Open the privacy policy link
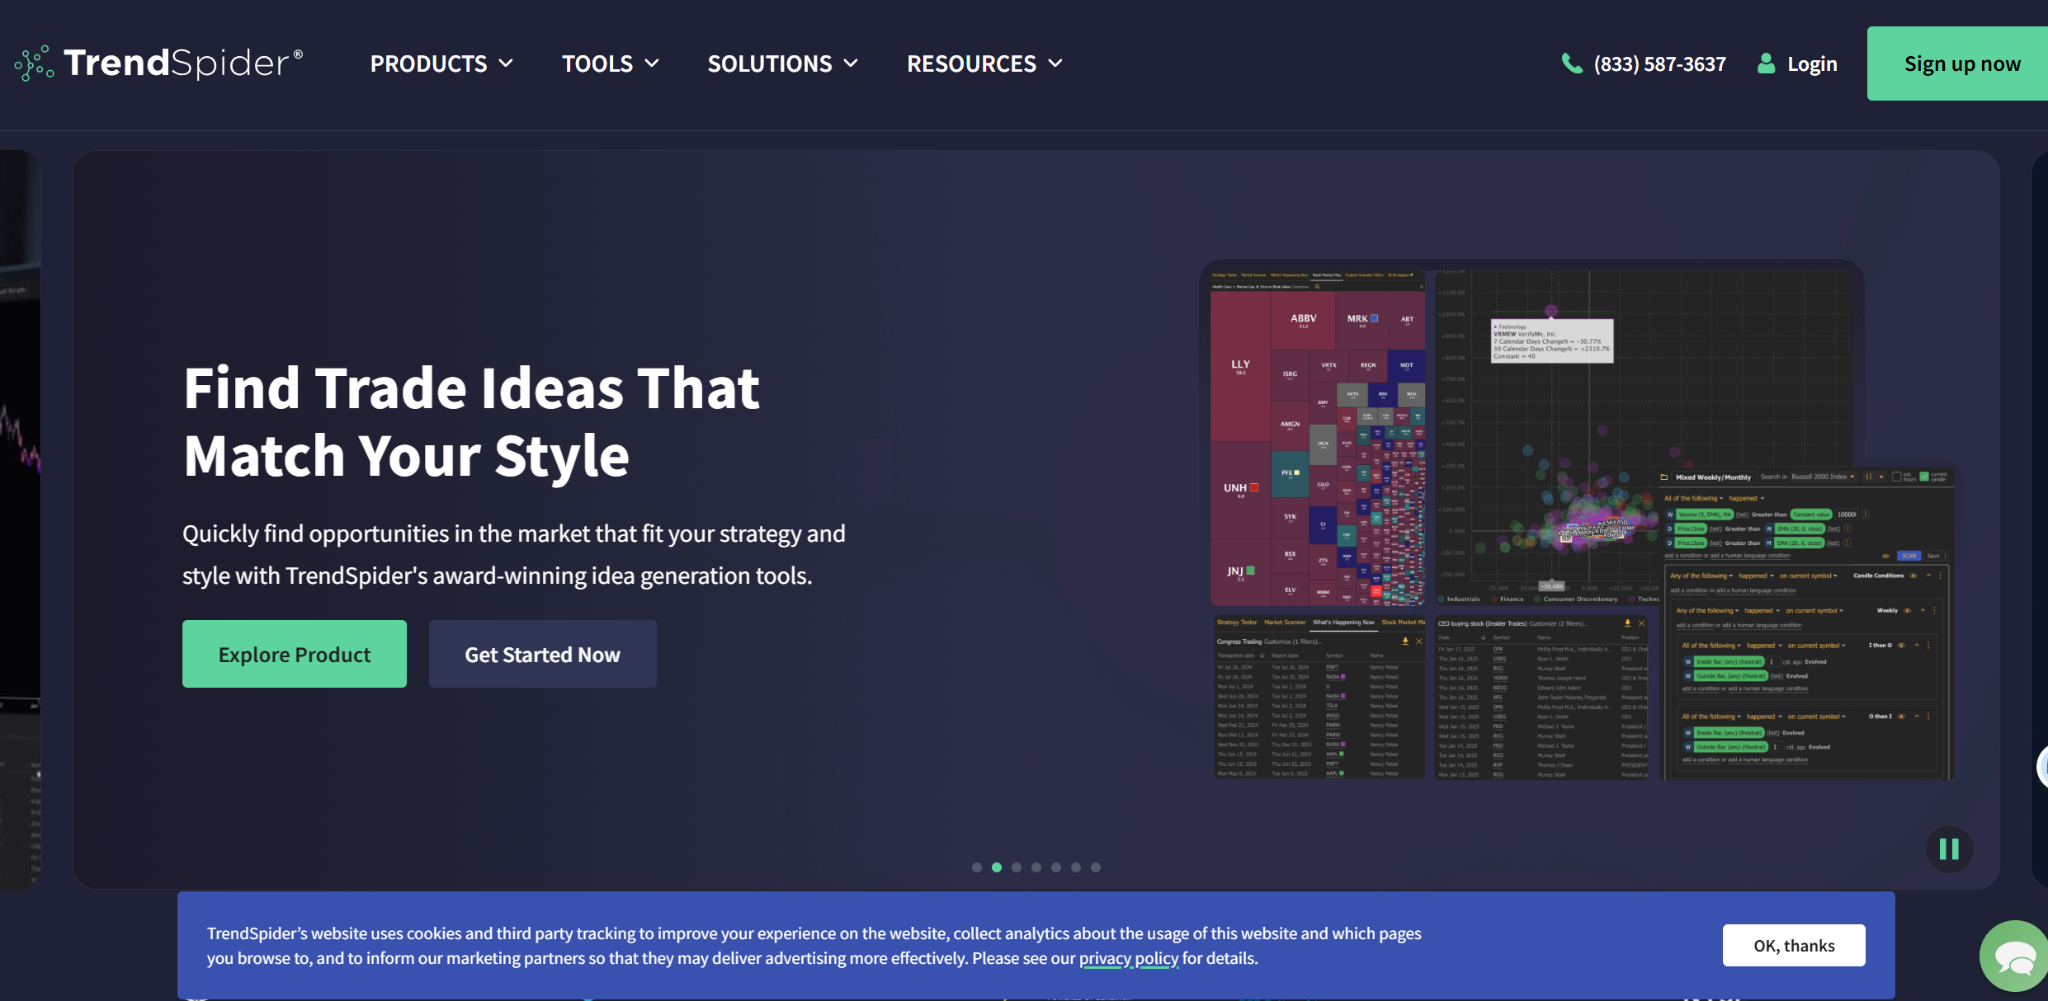 [x=1129, y=958]
